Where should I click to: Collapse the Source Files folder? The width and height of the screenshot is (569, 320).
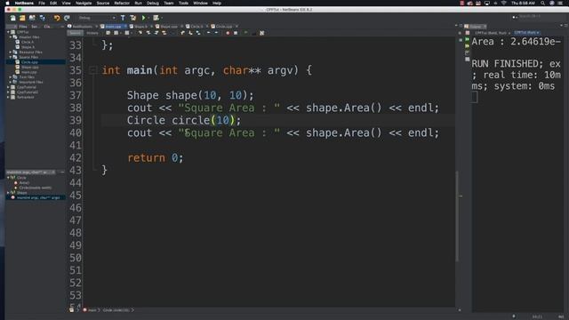(x=11, y=57)
